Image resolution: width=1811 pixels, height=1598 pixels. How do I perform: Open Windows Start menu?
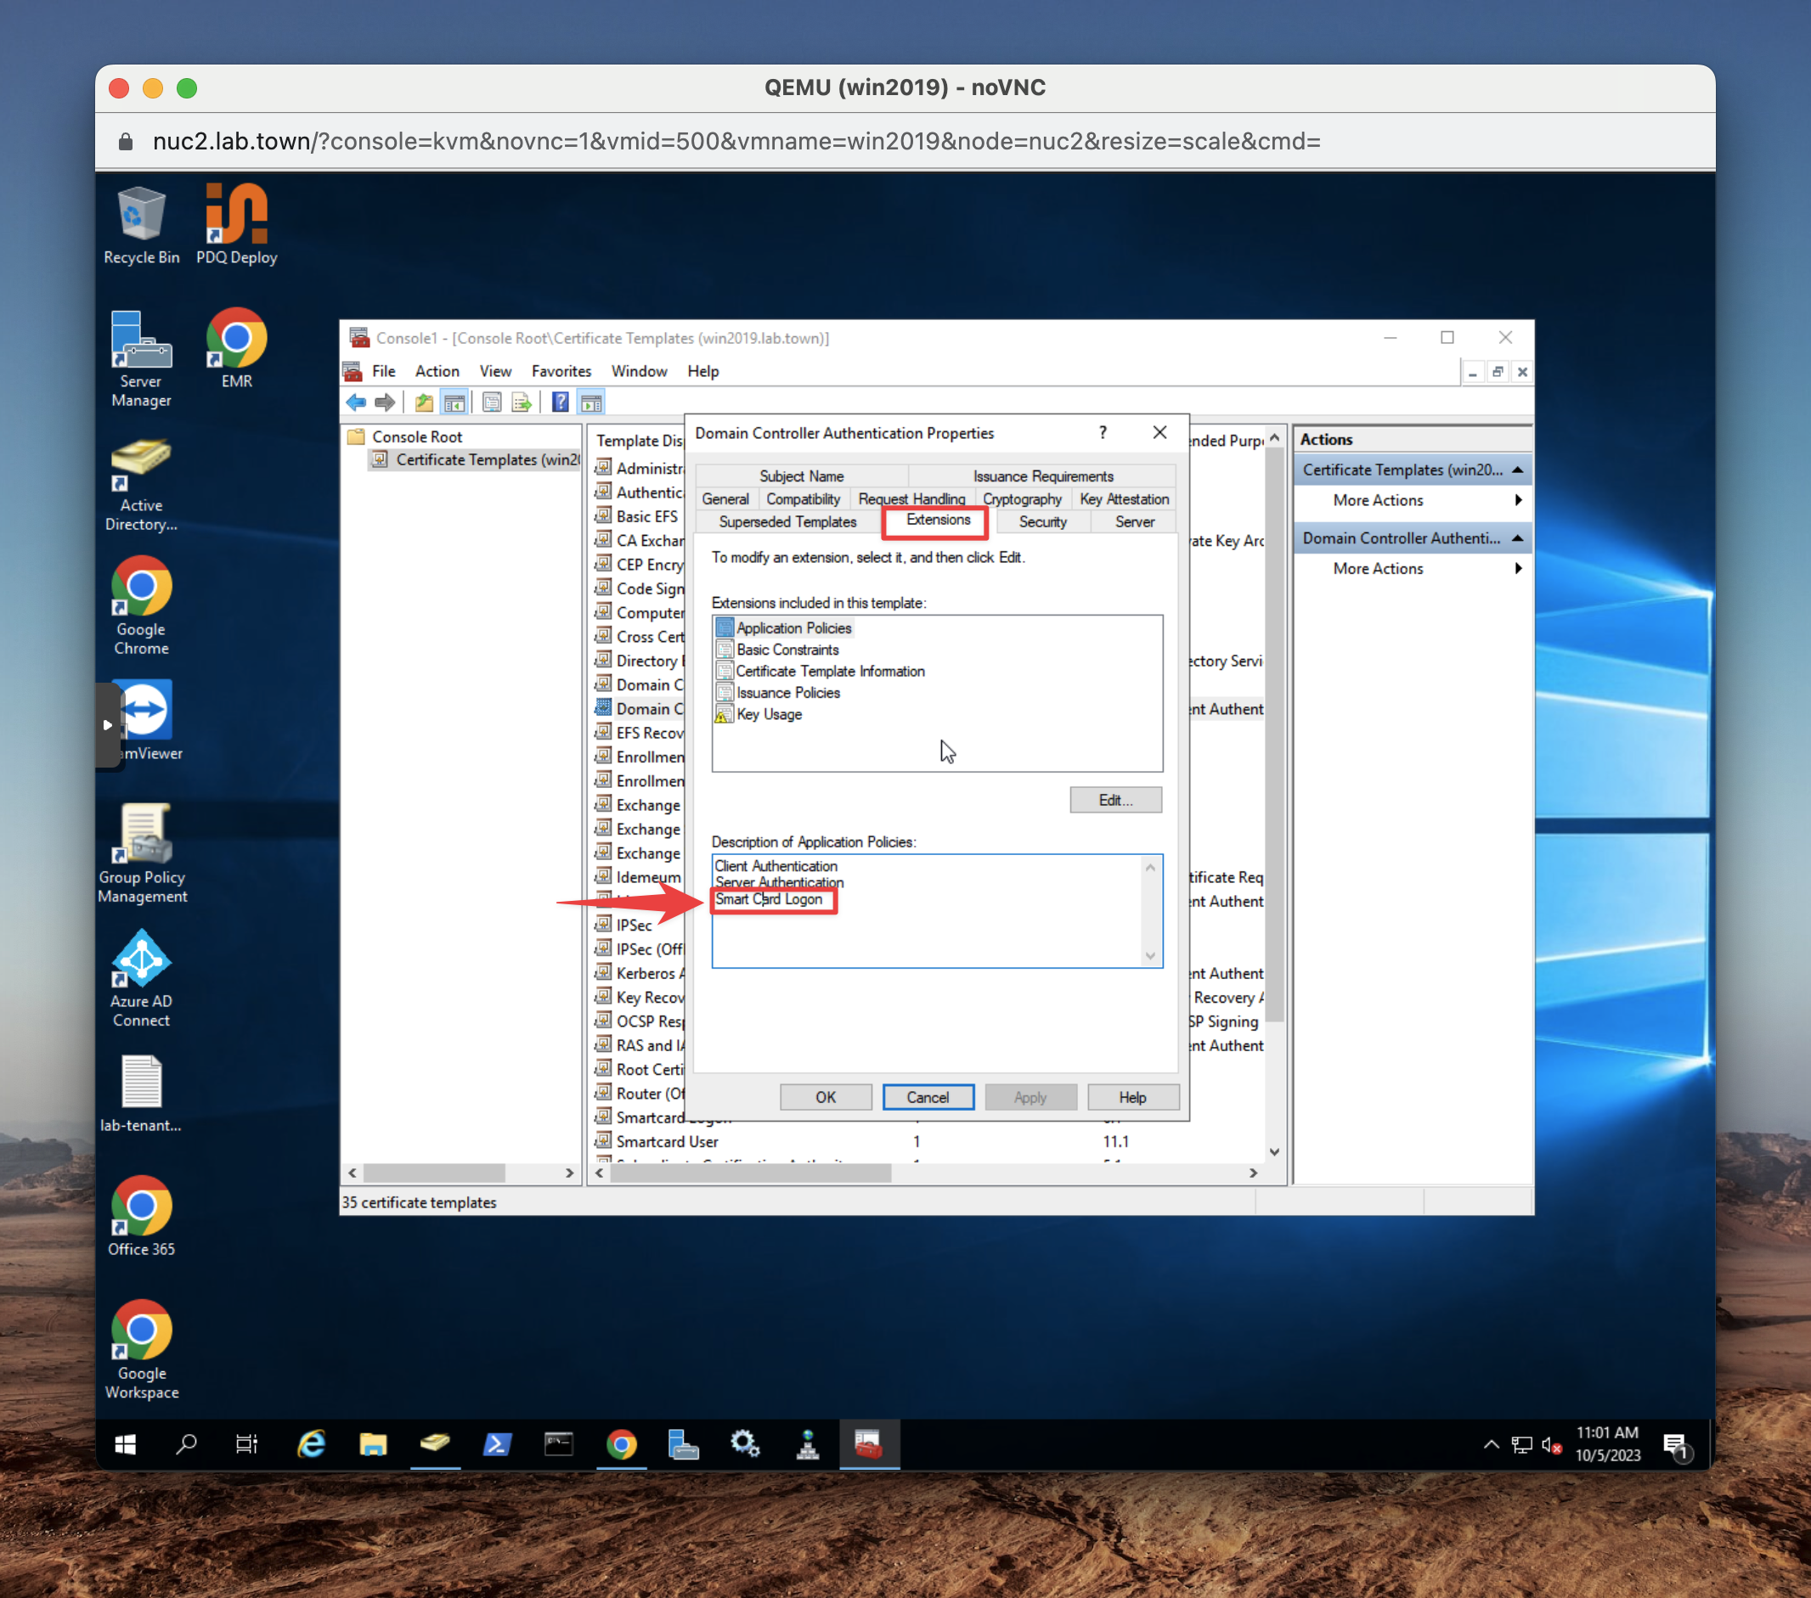click(126, 1445)
